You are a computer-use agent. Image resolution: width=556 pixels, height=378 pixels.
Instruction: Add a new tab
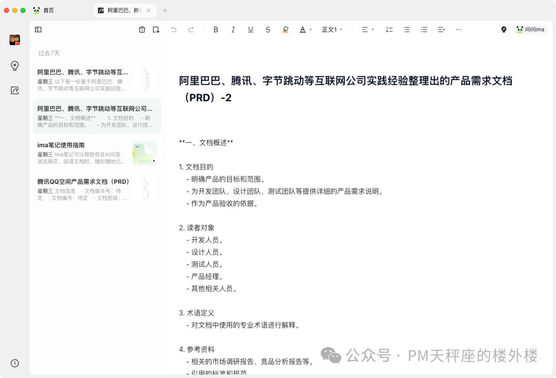coord(165,10)
